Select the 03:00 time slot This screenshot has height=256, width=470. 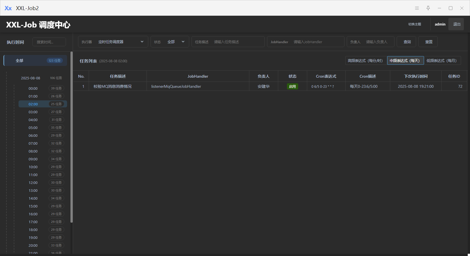[x=43, y=112]
